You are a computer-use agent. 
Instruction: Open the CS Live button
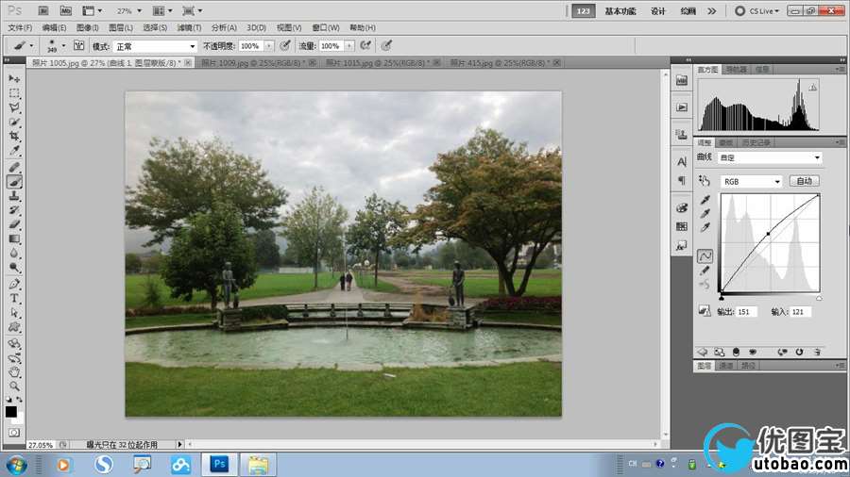click(756, 10)
